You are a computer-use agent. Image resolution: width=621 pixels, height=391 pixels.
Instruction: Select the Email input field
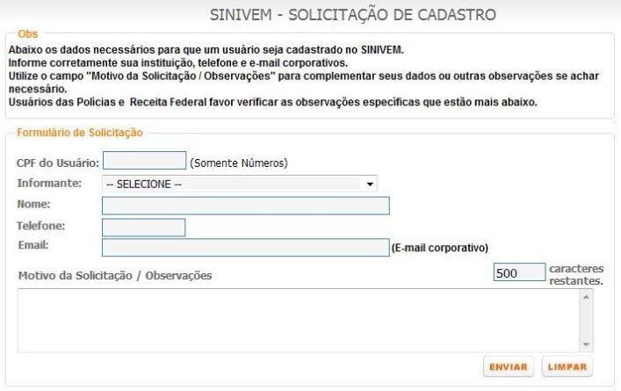[x=246, y=248]
